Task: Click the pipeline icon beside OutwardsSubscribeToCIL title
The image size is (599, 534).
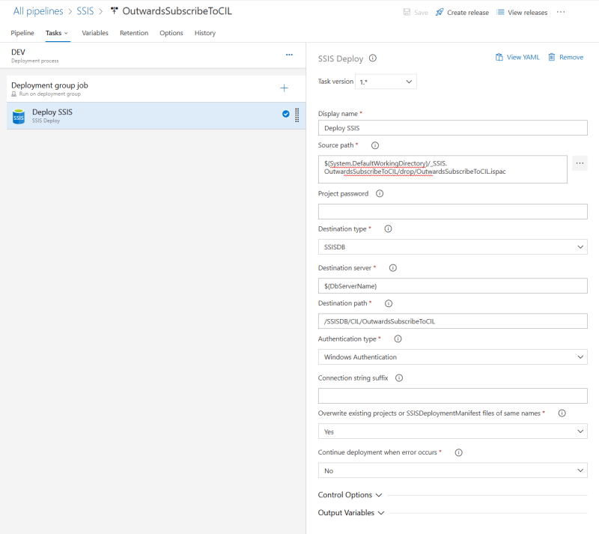Action: point(114,10)
